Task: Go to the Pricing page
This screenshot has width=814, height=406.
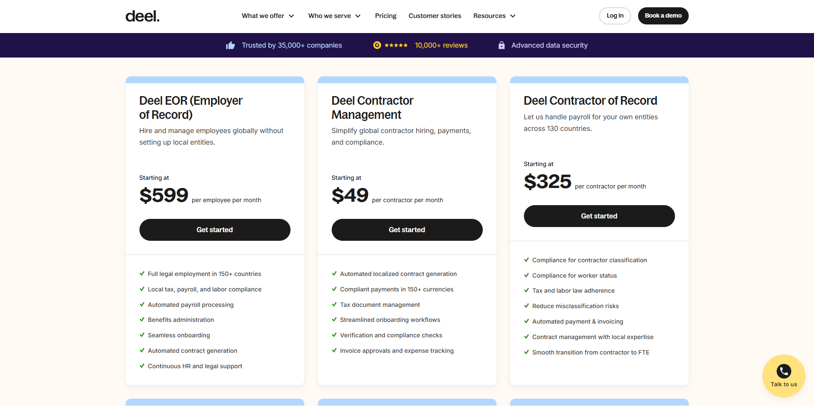Action: [x=386, y=16]
